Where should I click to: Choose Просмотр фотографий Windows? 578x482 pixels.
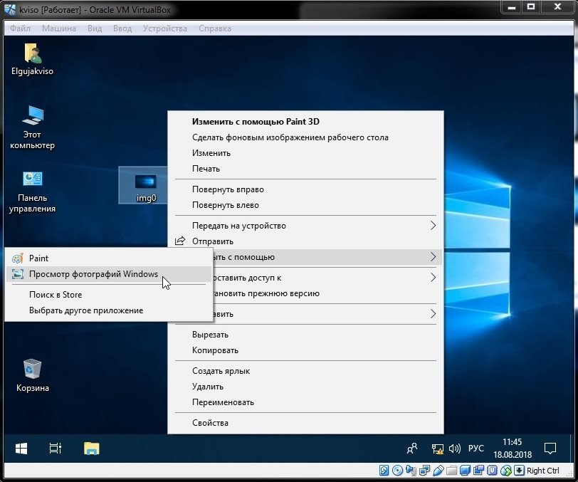click(109, 274)
